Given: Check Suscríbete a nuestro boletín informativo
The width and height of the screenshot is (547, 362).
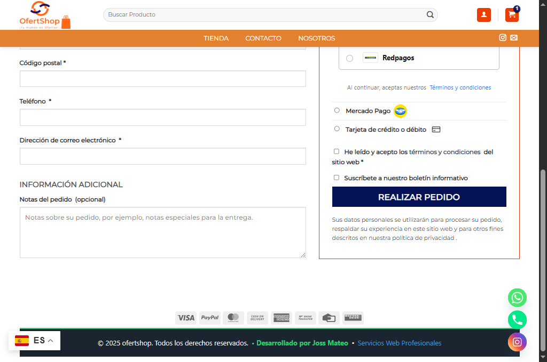Looking at the screenshot, I should tap(337, 178).
